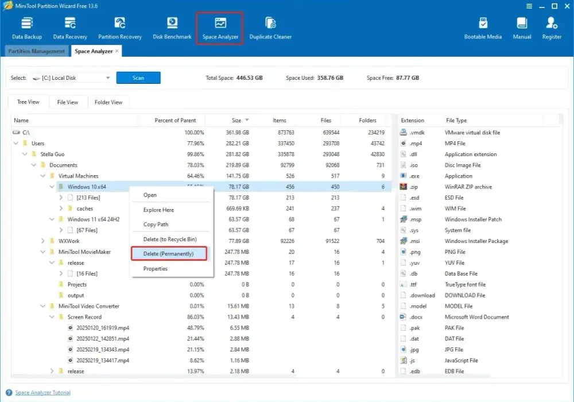Image resolution: width=574 pixels, height=402 pixels.
Task: Sort by the Extension column header
Action: pos(420,120)
